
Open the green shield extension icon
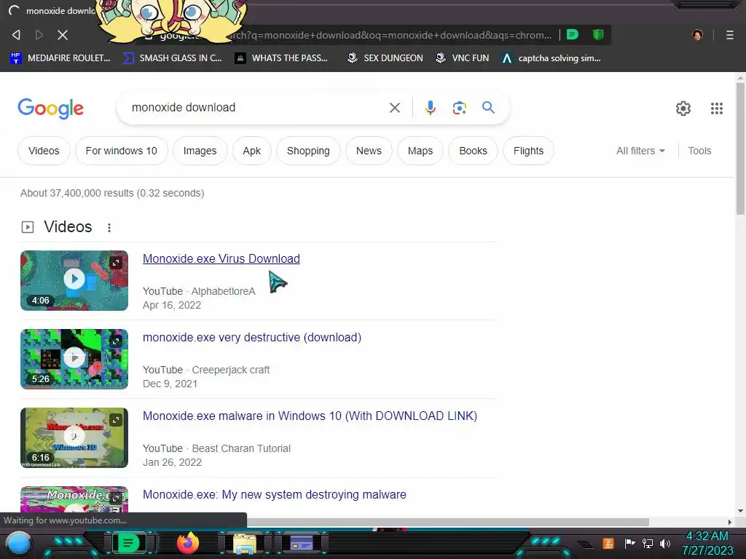point(598,34)
